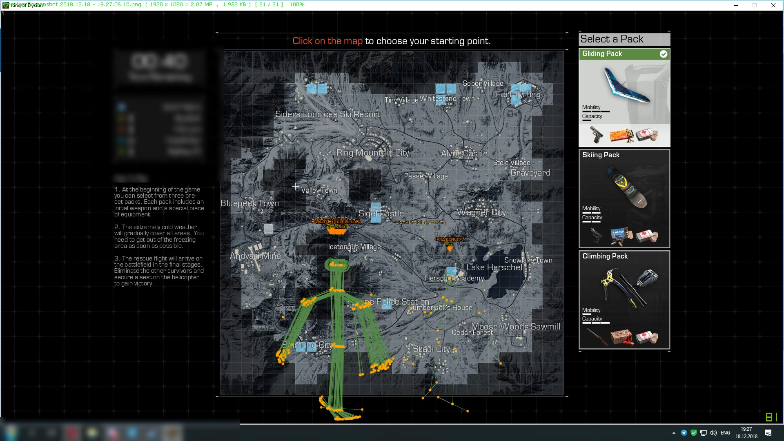The width and height of the screenshot is (784, 441).
Task: Choose Bluepeak Town on the map
Action: point(249,203)
